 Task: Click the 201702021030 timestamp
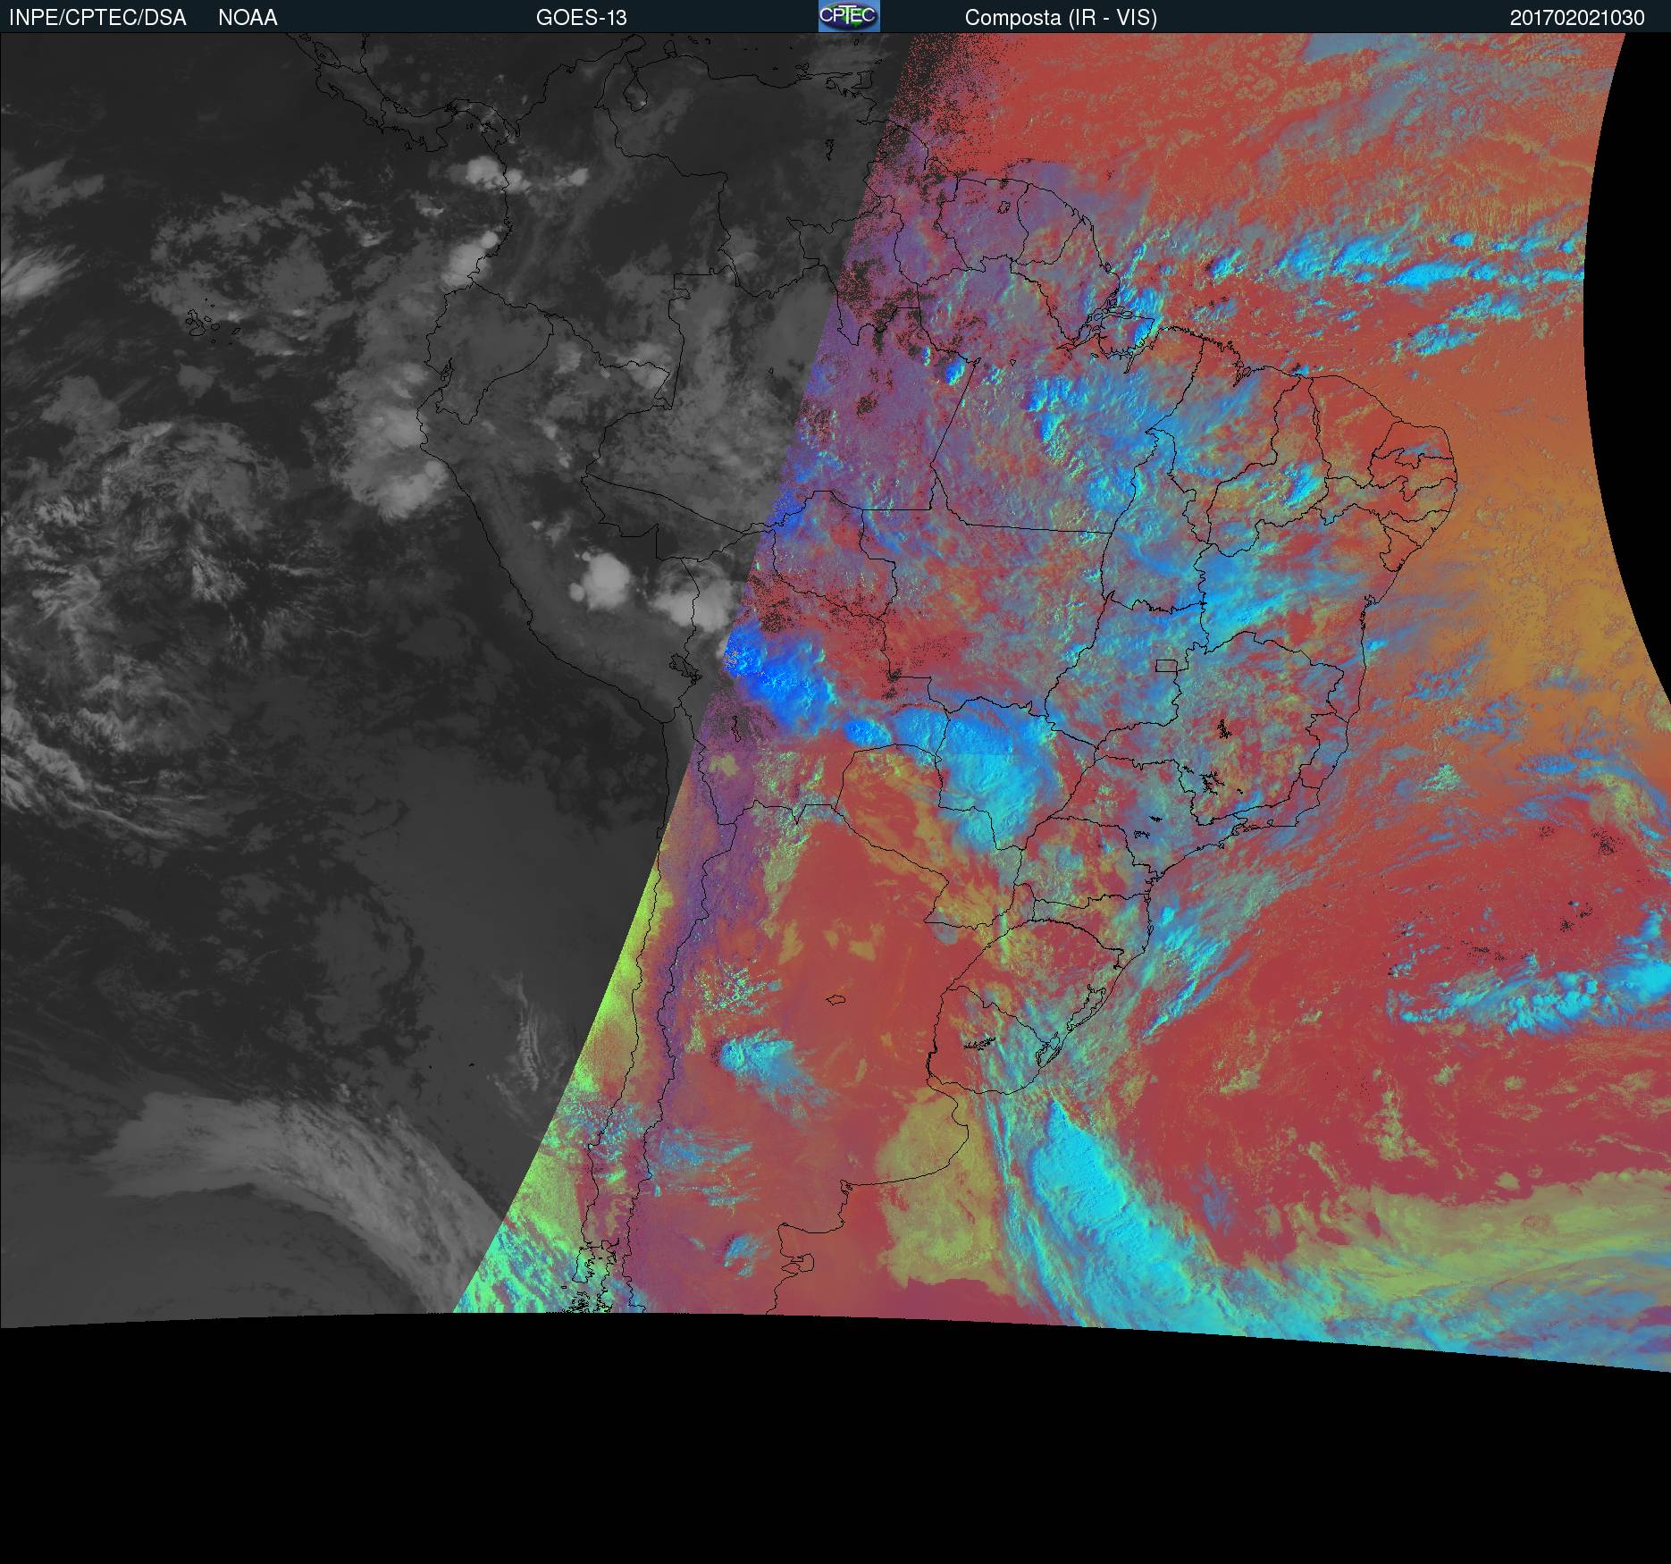pyautogui.click(x=1577, y=18)
